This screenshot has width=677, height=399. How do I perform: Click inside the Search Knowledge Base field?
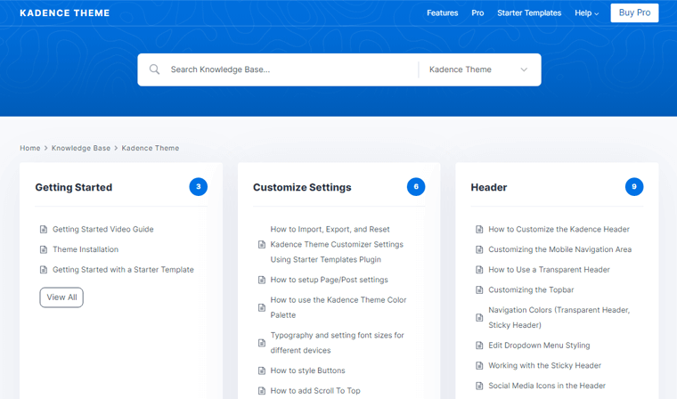pyautogui.click(x=285, y=69)
